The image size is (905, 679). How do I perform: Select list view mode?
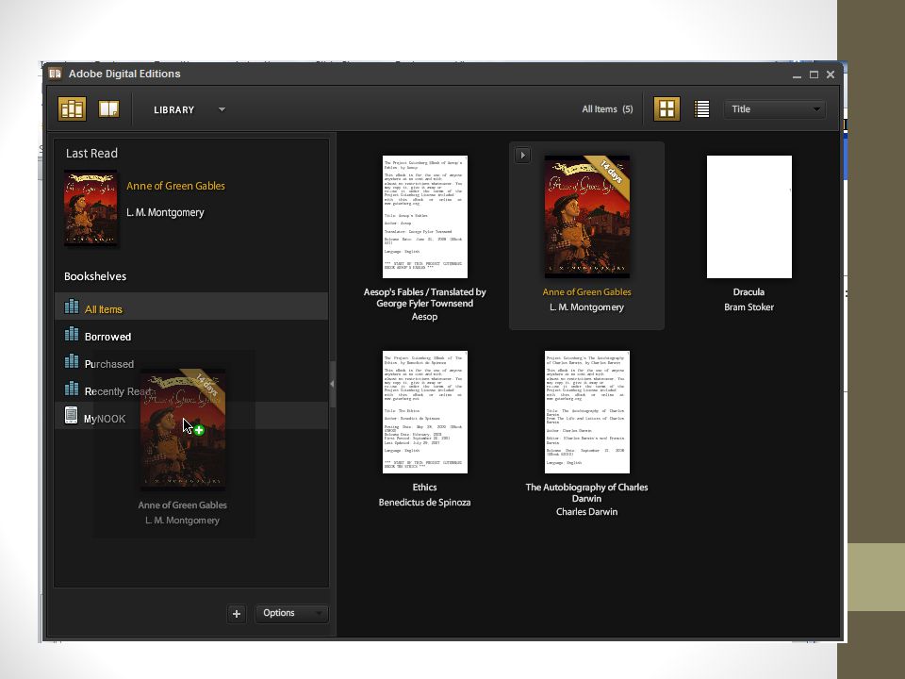[x=701, y=109]
